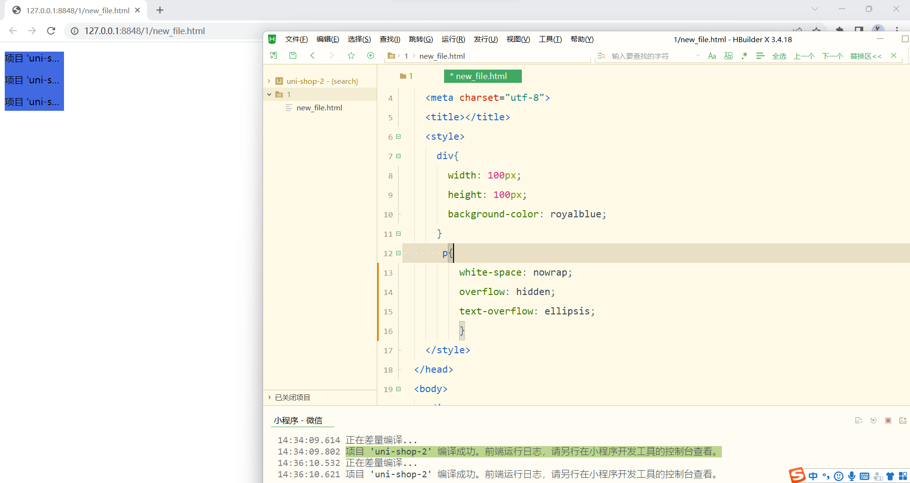Open the 帮助(Y) menu
The width and height of the screenshot is (910, 483).
[582, 39]
